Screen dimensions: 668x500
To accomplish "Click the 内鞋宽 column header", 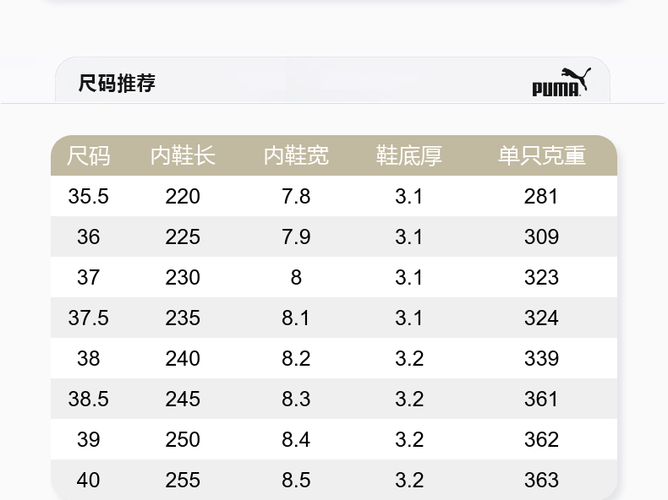I will tap(296, 155).
